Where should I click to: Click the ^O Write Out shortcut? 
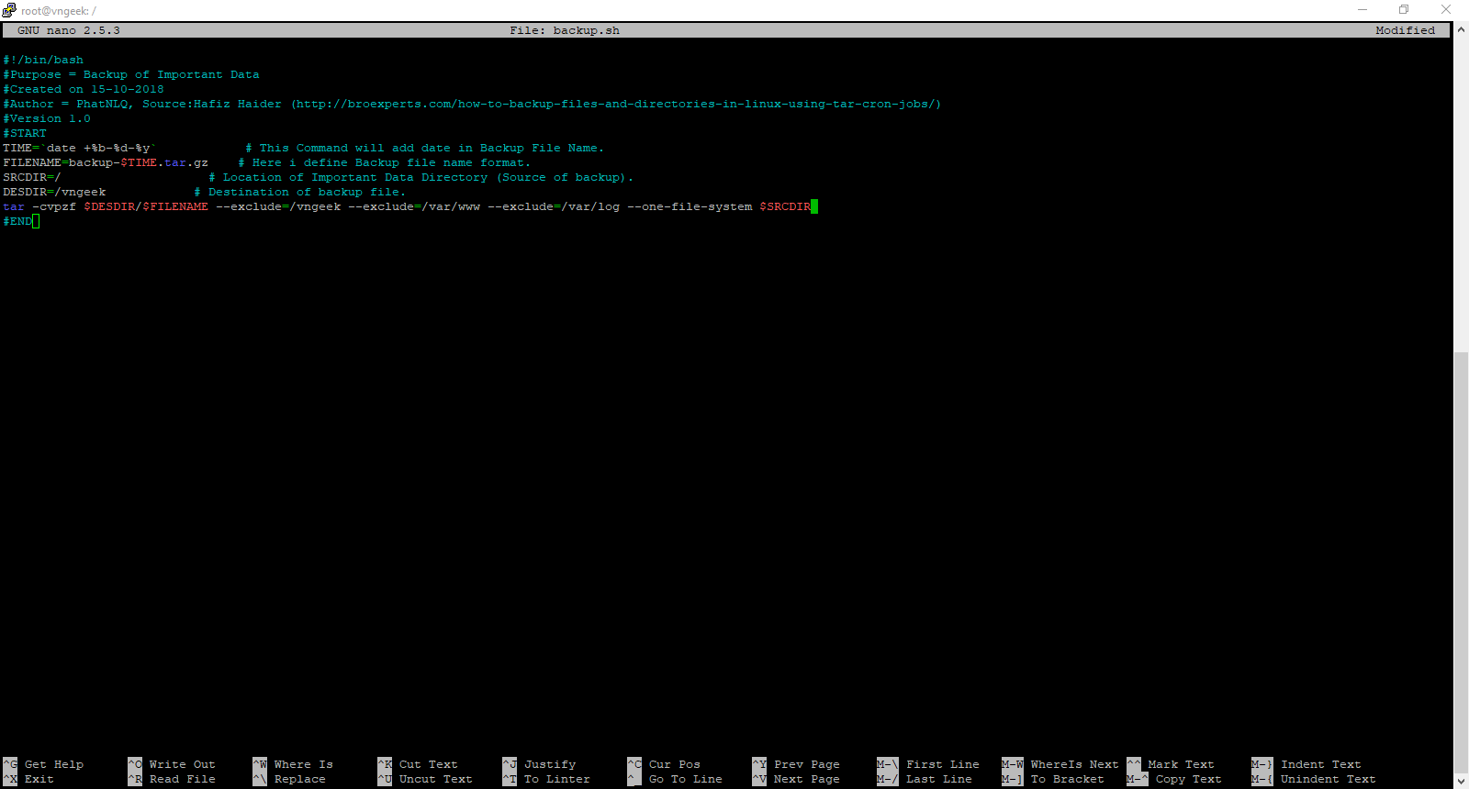tap(172, 764)
